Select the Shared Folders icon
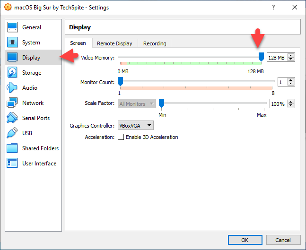Viewport: 306px width, 250px height. 12,148
